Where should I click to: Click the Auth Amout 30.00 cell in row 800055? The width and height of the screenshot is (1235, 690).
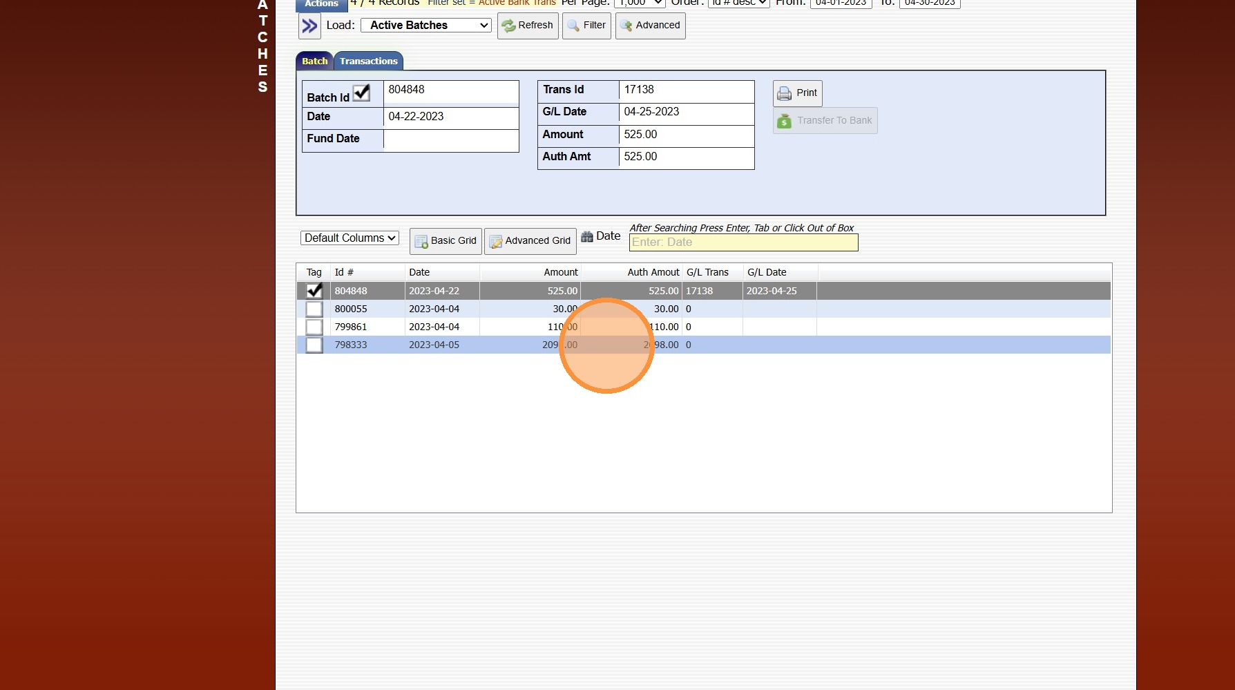click(632, 309)
